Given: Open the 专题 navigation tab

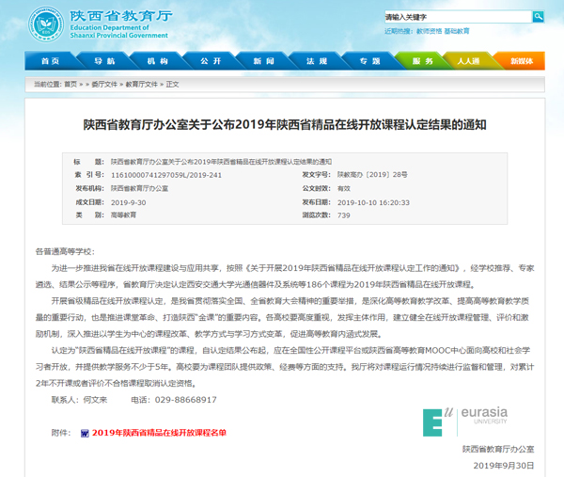Looking at the screenshot, I should 370,61.
